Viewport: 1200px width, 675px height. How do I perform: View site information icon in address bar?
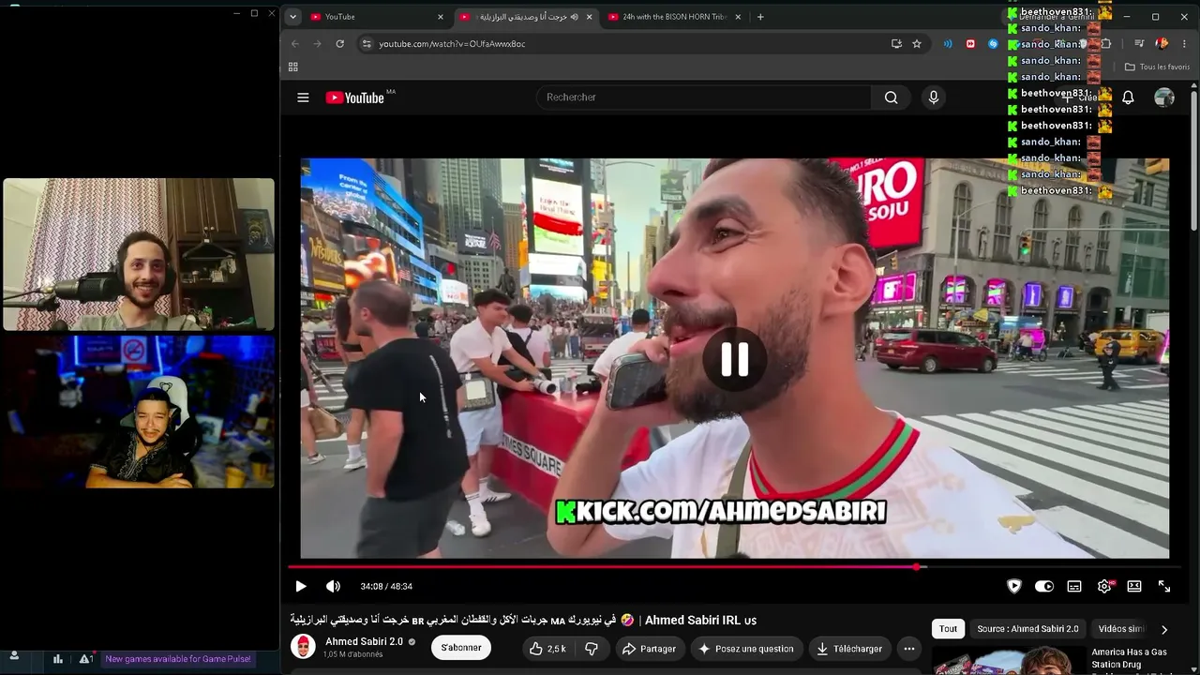tap(367, 44)
